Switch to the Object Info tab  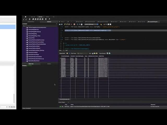pos(31,64)
